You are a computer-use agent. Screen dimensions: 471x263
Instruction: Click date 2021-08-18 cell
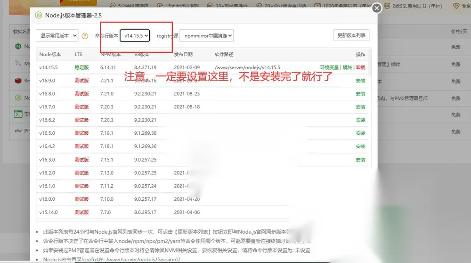pos(187,107)
